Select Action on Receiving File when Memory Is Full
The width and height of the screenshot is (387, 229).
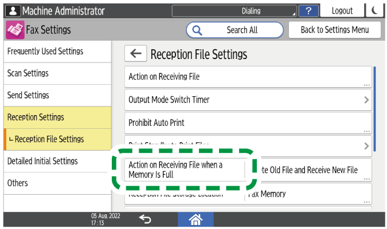click(x=183, y=169)
